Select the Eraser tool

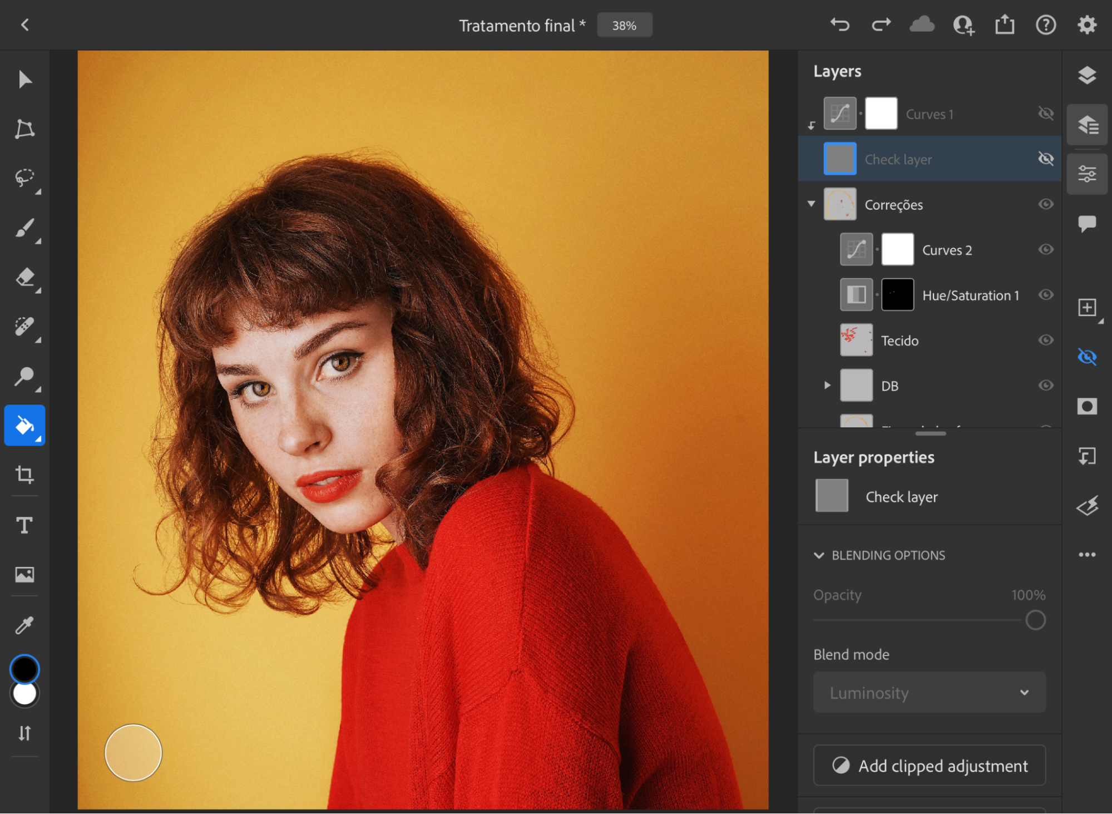24,277
